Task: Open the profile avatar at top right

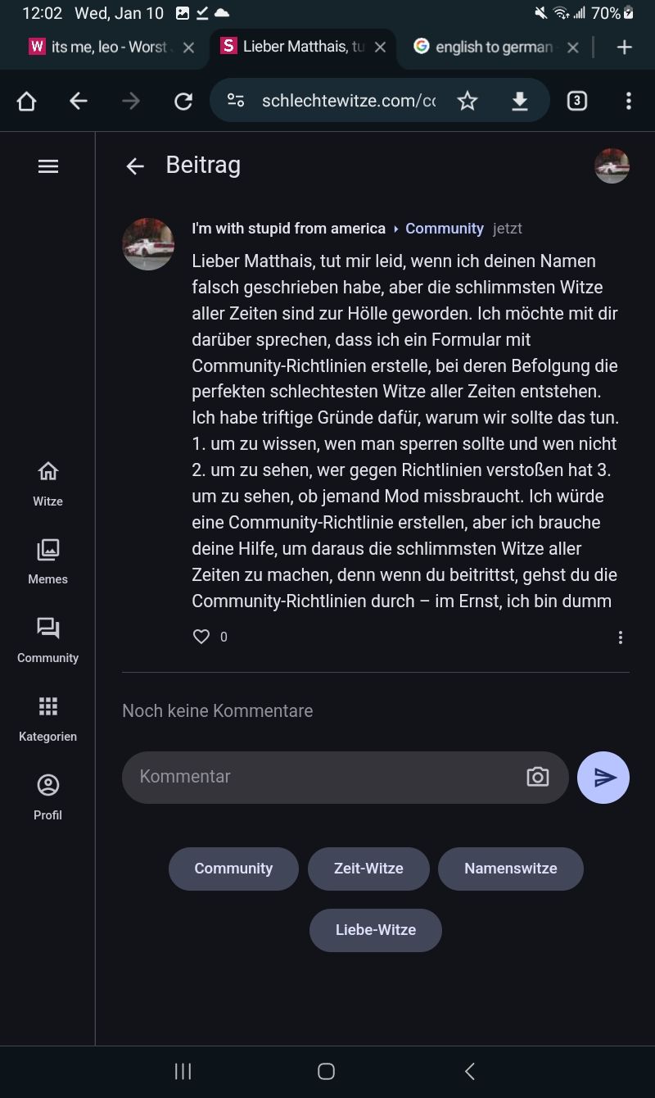Action: pyautogui.click(x=612, y=166)
